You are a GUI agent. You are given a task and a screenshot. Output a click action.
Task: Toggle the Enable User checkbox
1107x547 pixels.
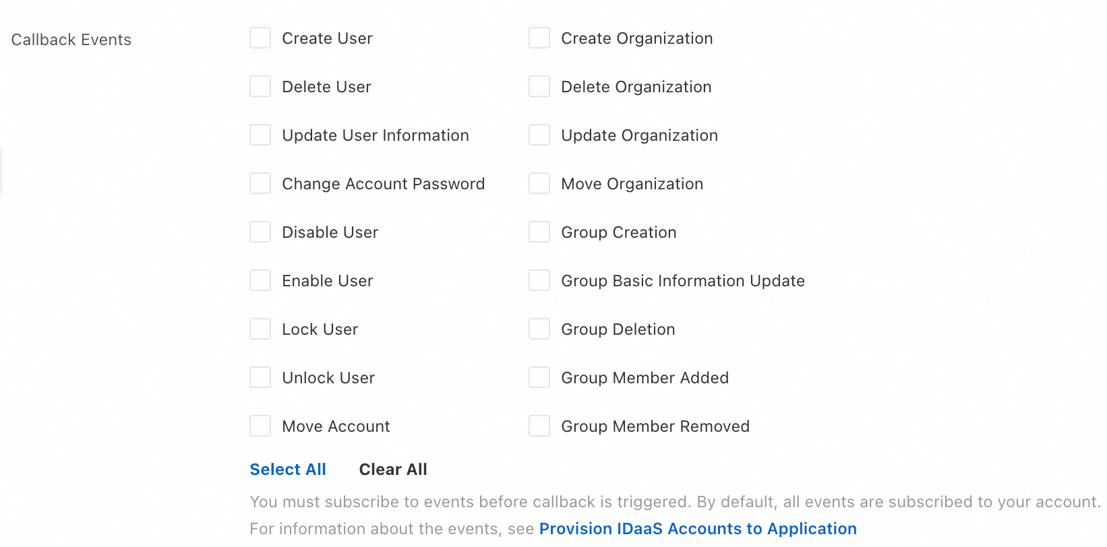(260, 281)
